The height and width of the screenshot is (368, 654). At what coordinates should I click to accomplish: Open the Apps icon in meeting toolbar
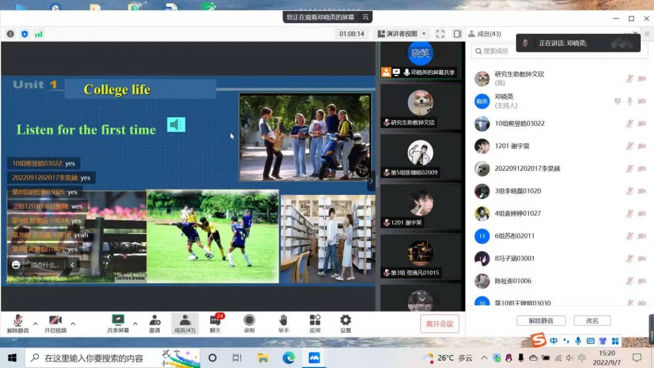pyautogui.click(x=315, y=321)
